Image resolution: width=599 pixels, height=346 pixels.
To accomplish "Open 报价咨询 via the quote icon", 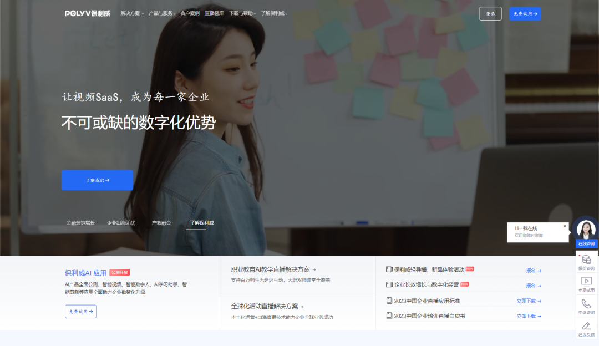I will click(587, 260).
